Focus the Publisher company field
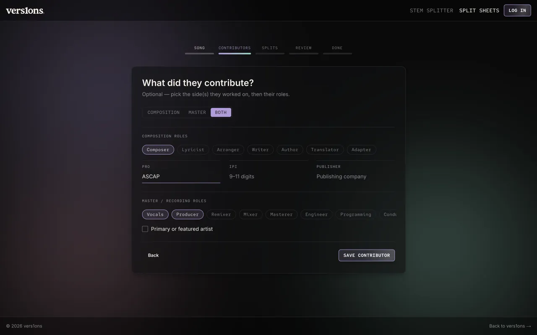This screenshot has height=335, width=537. point(356,176)
